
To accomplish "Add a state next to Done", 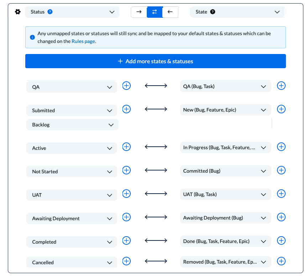I will (x=281, y=240).
